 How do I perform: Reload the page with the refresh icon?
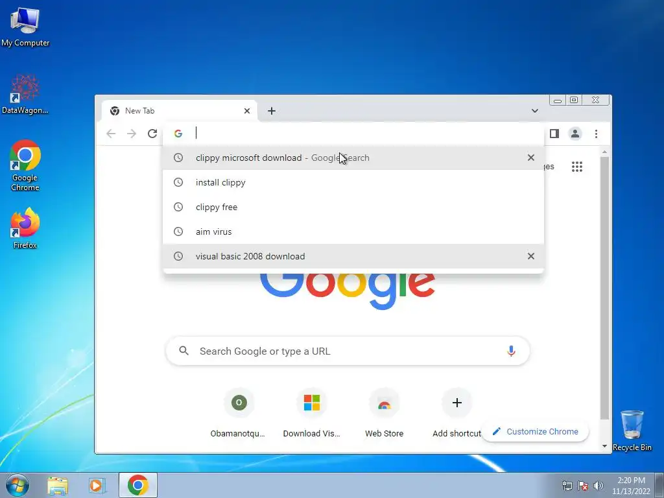(x=152, y=134)
